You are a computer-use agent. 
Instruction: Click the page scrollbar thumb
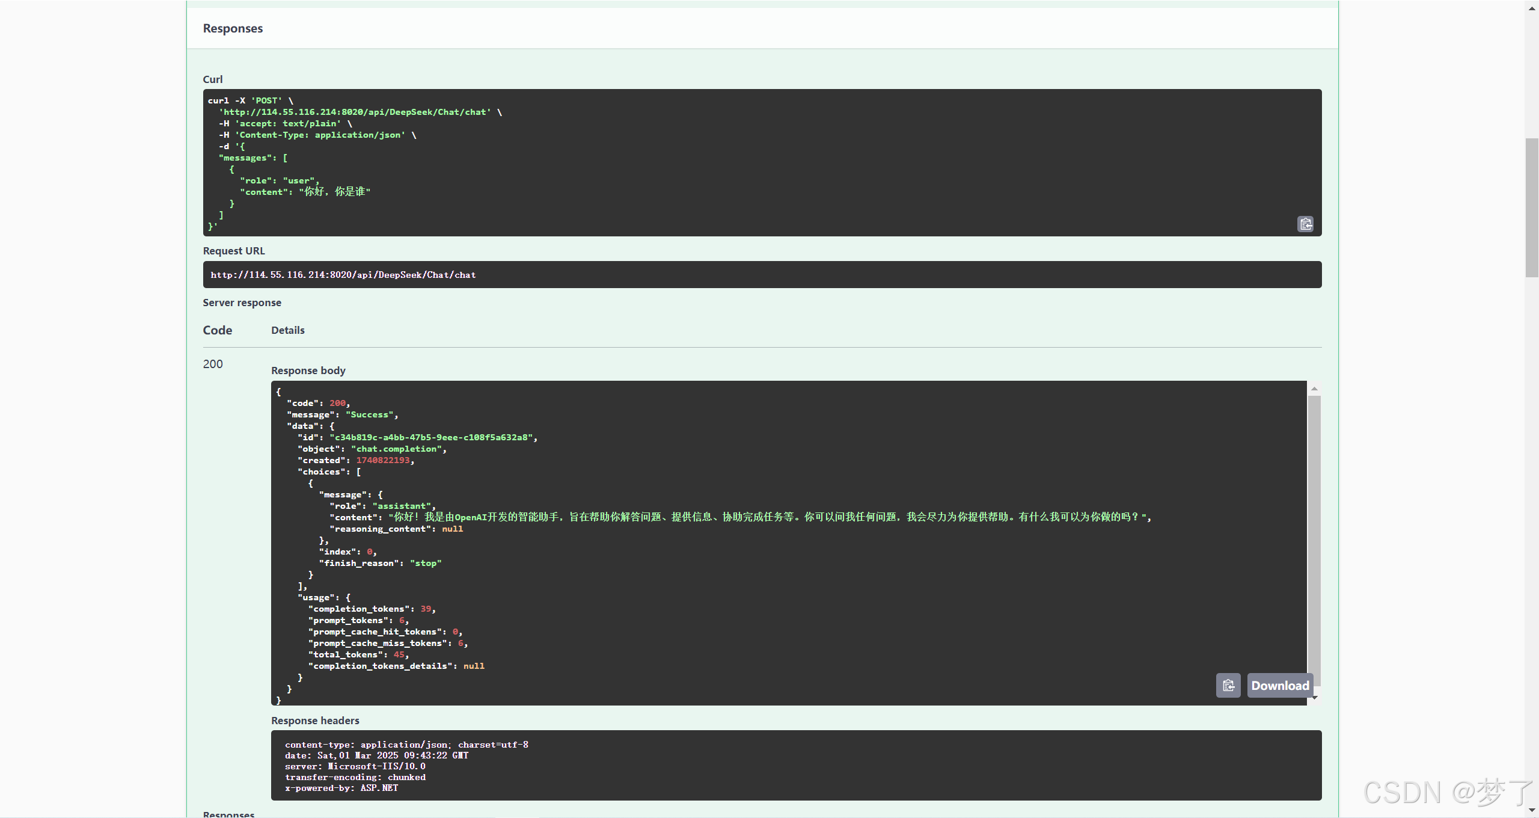[1532, 208]
